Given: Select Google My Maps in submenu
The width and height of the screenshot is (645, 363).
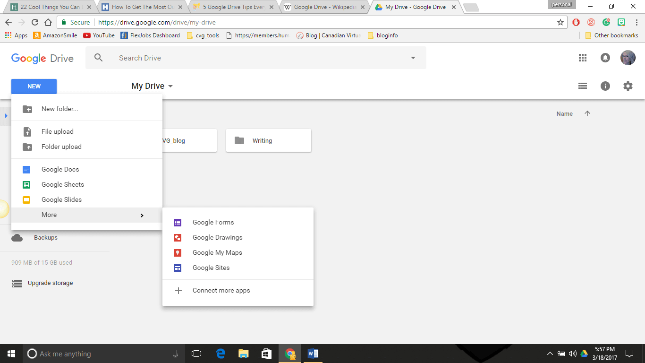Looking at the screenshot, I should (x=238, y=252).
